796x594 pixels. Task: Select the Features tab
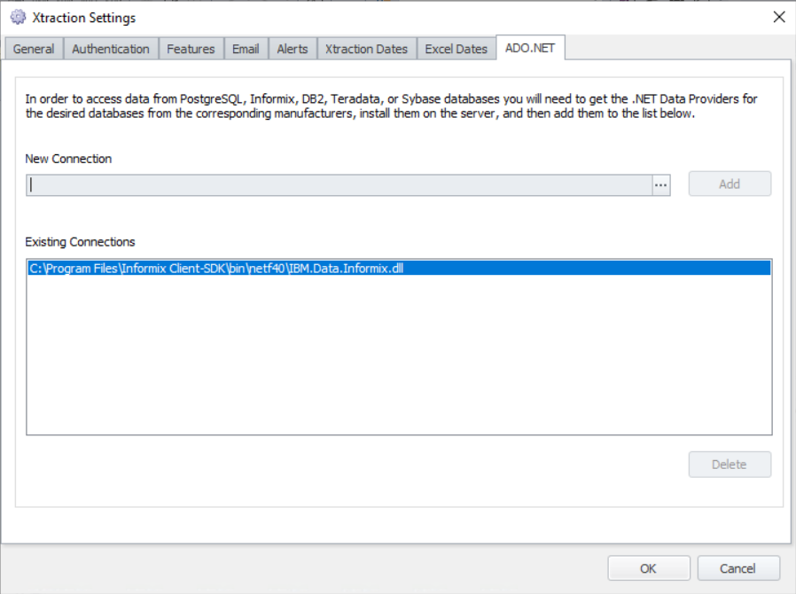191,49
